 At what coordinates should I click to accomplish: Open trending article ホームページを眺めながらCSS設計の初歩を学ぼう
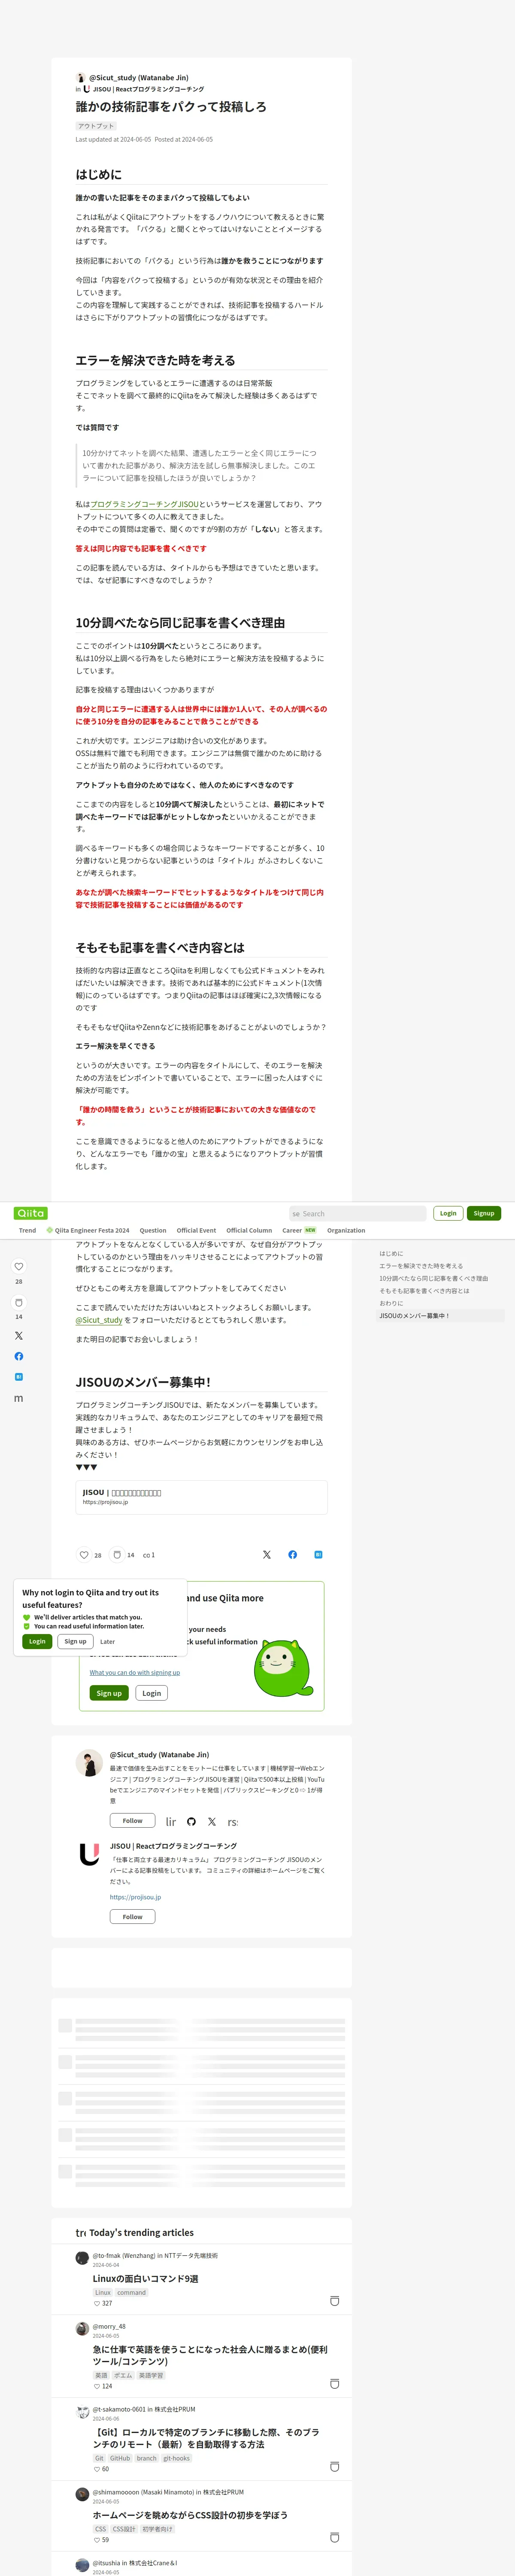(190, 2515)
